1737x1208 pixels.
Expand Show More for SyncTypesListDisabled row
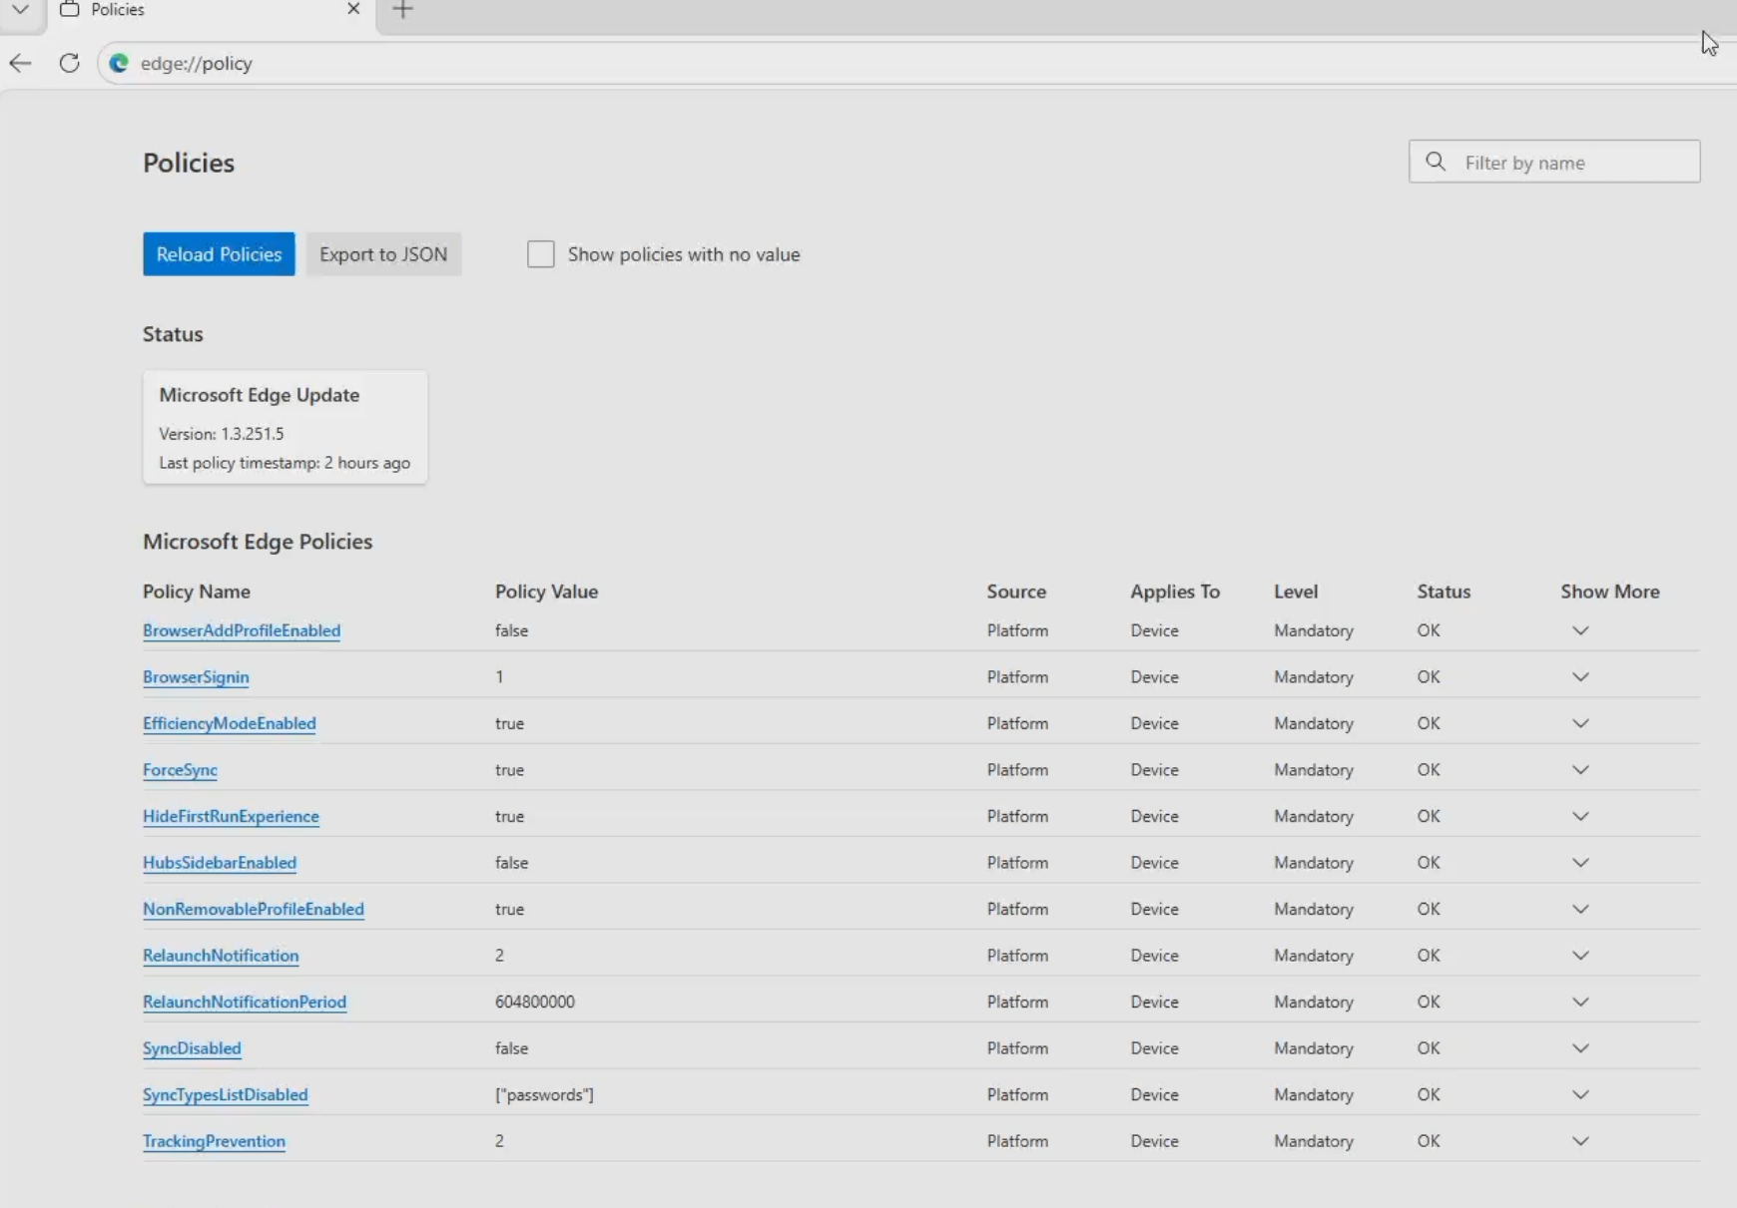(1580, 1094)
